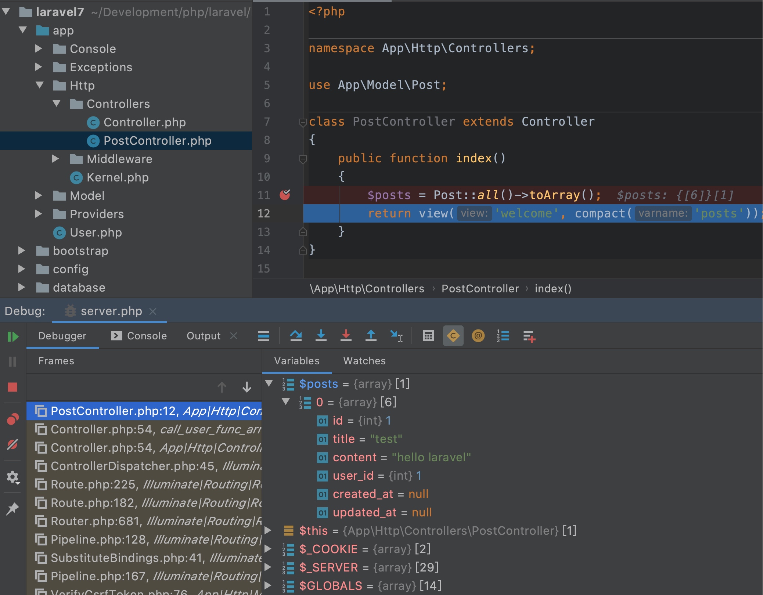Expand the $_SERVER array
The image size is (763, 595).
pyautogui.click(x=268, y=567)
